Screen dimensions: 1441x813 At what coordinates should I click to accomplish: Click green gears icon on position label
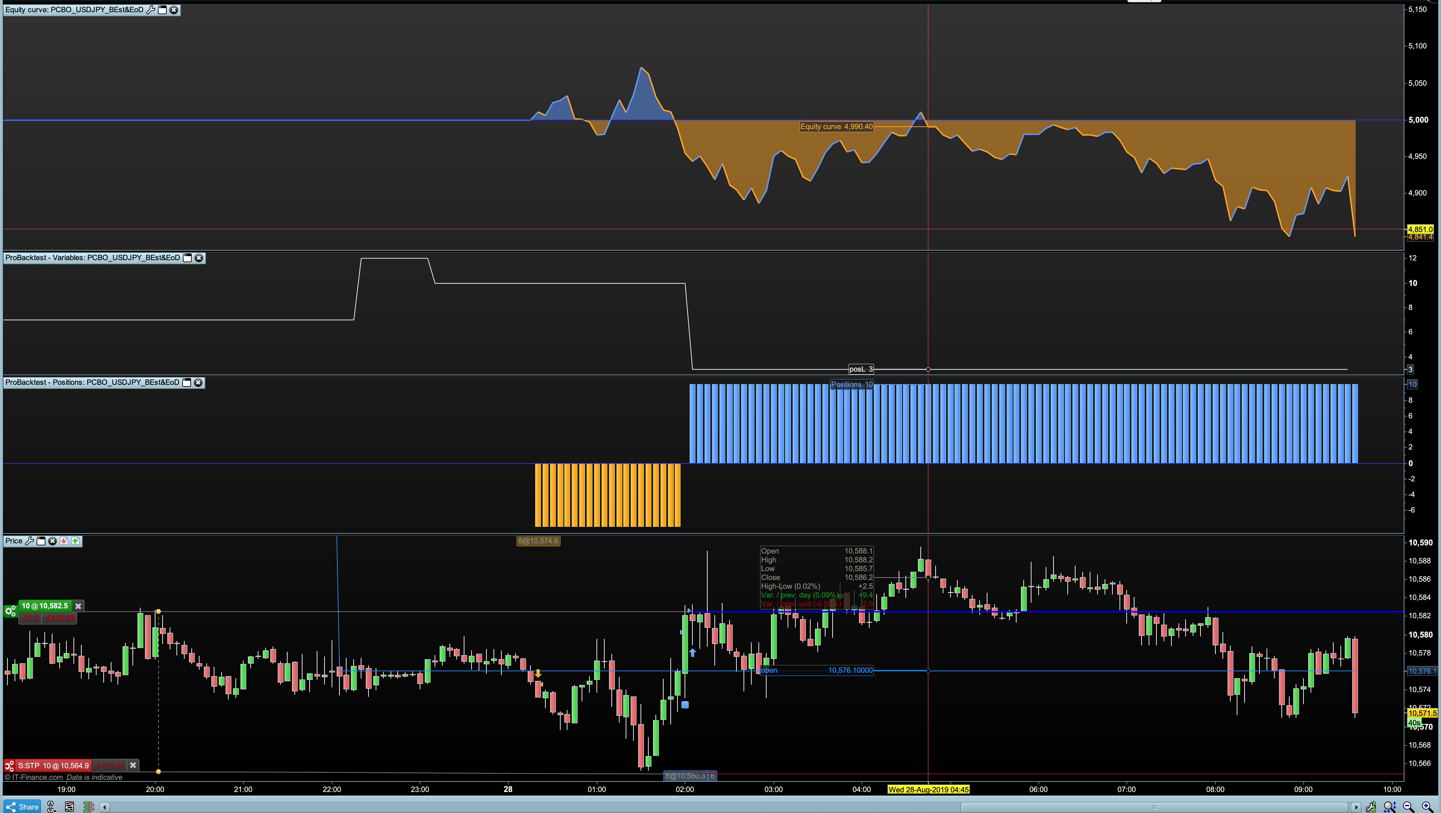(x=10, y=611)
